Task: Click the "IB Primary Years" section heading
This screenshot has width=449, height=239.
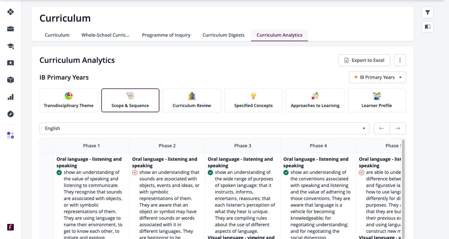Action: [x=64, y=77]
